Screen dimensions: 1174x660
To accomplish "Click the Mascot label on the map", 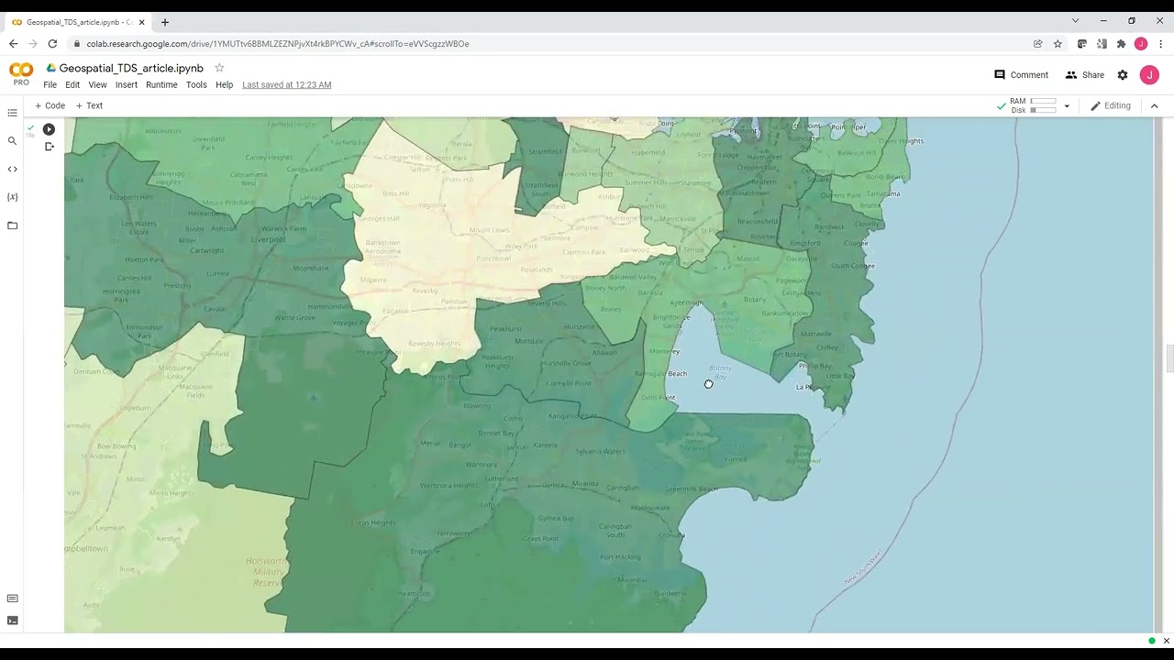I will click(748, 258).
